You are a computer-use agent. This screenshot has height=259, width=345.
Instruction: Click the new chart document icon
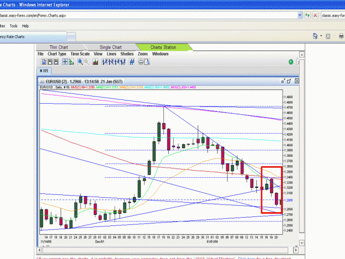pyautogui.click(x=44, y=62)
